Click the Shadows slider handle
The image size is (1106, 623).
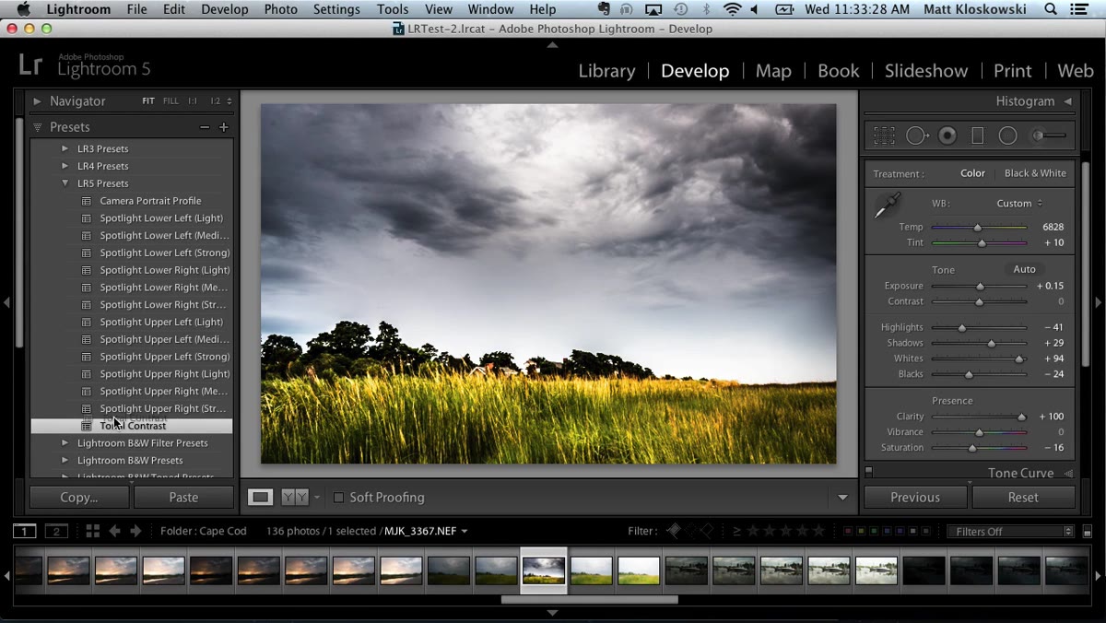tap(992, 343)
